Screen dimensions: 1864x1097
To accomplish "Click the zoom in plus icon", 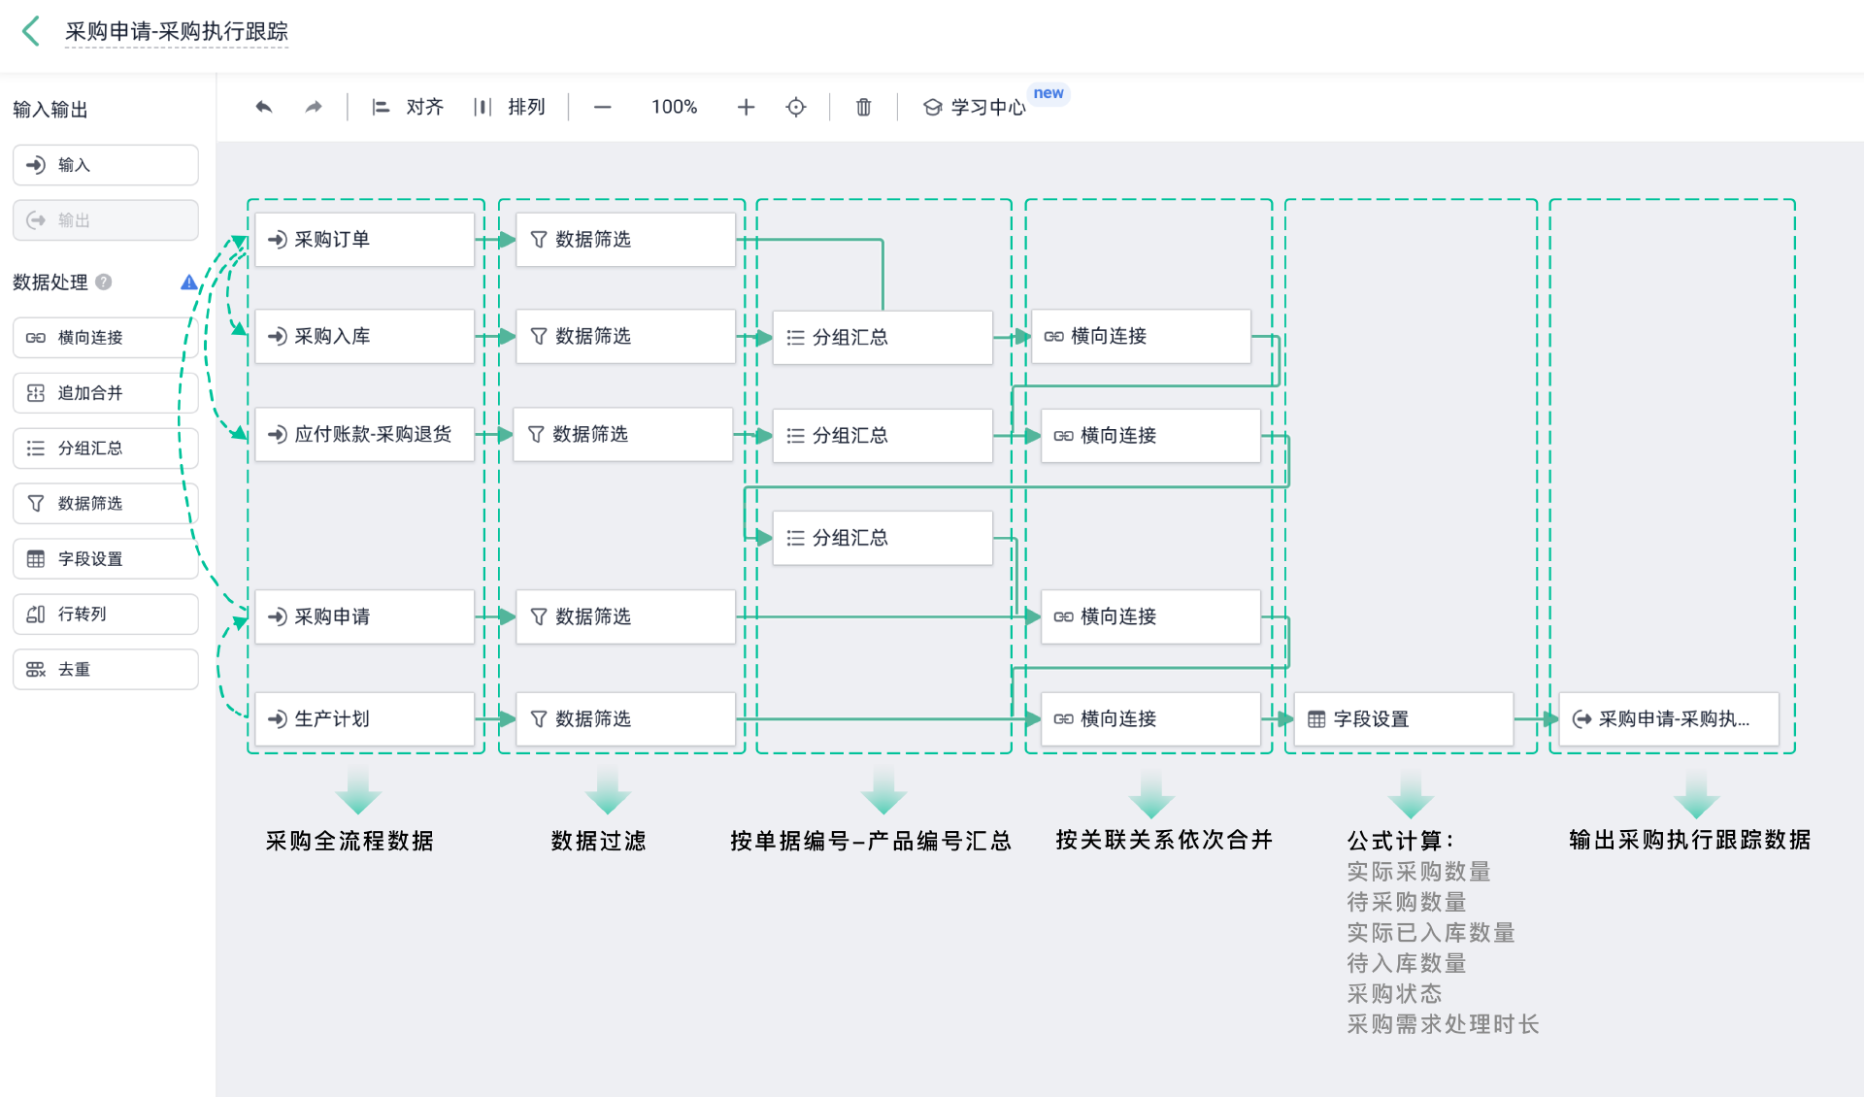I will 746,107.
